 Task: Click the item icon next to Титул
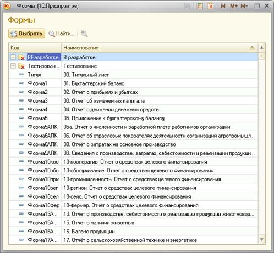tap(21, 75)
